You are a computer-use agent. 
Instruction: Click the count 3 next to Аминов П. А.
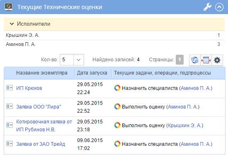pos(218,44)
